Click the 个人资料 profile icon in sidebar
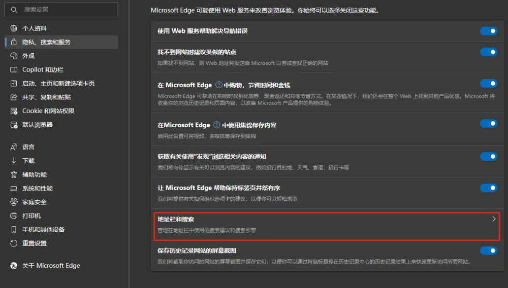 pyautogui.click(x=14, y=28)
